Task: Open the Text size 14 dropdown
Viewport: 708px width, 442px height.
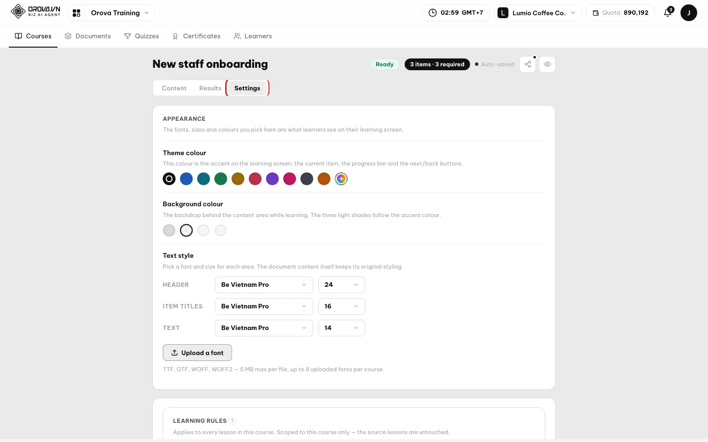Action: (x=342, y=328)
